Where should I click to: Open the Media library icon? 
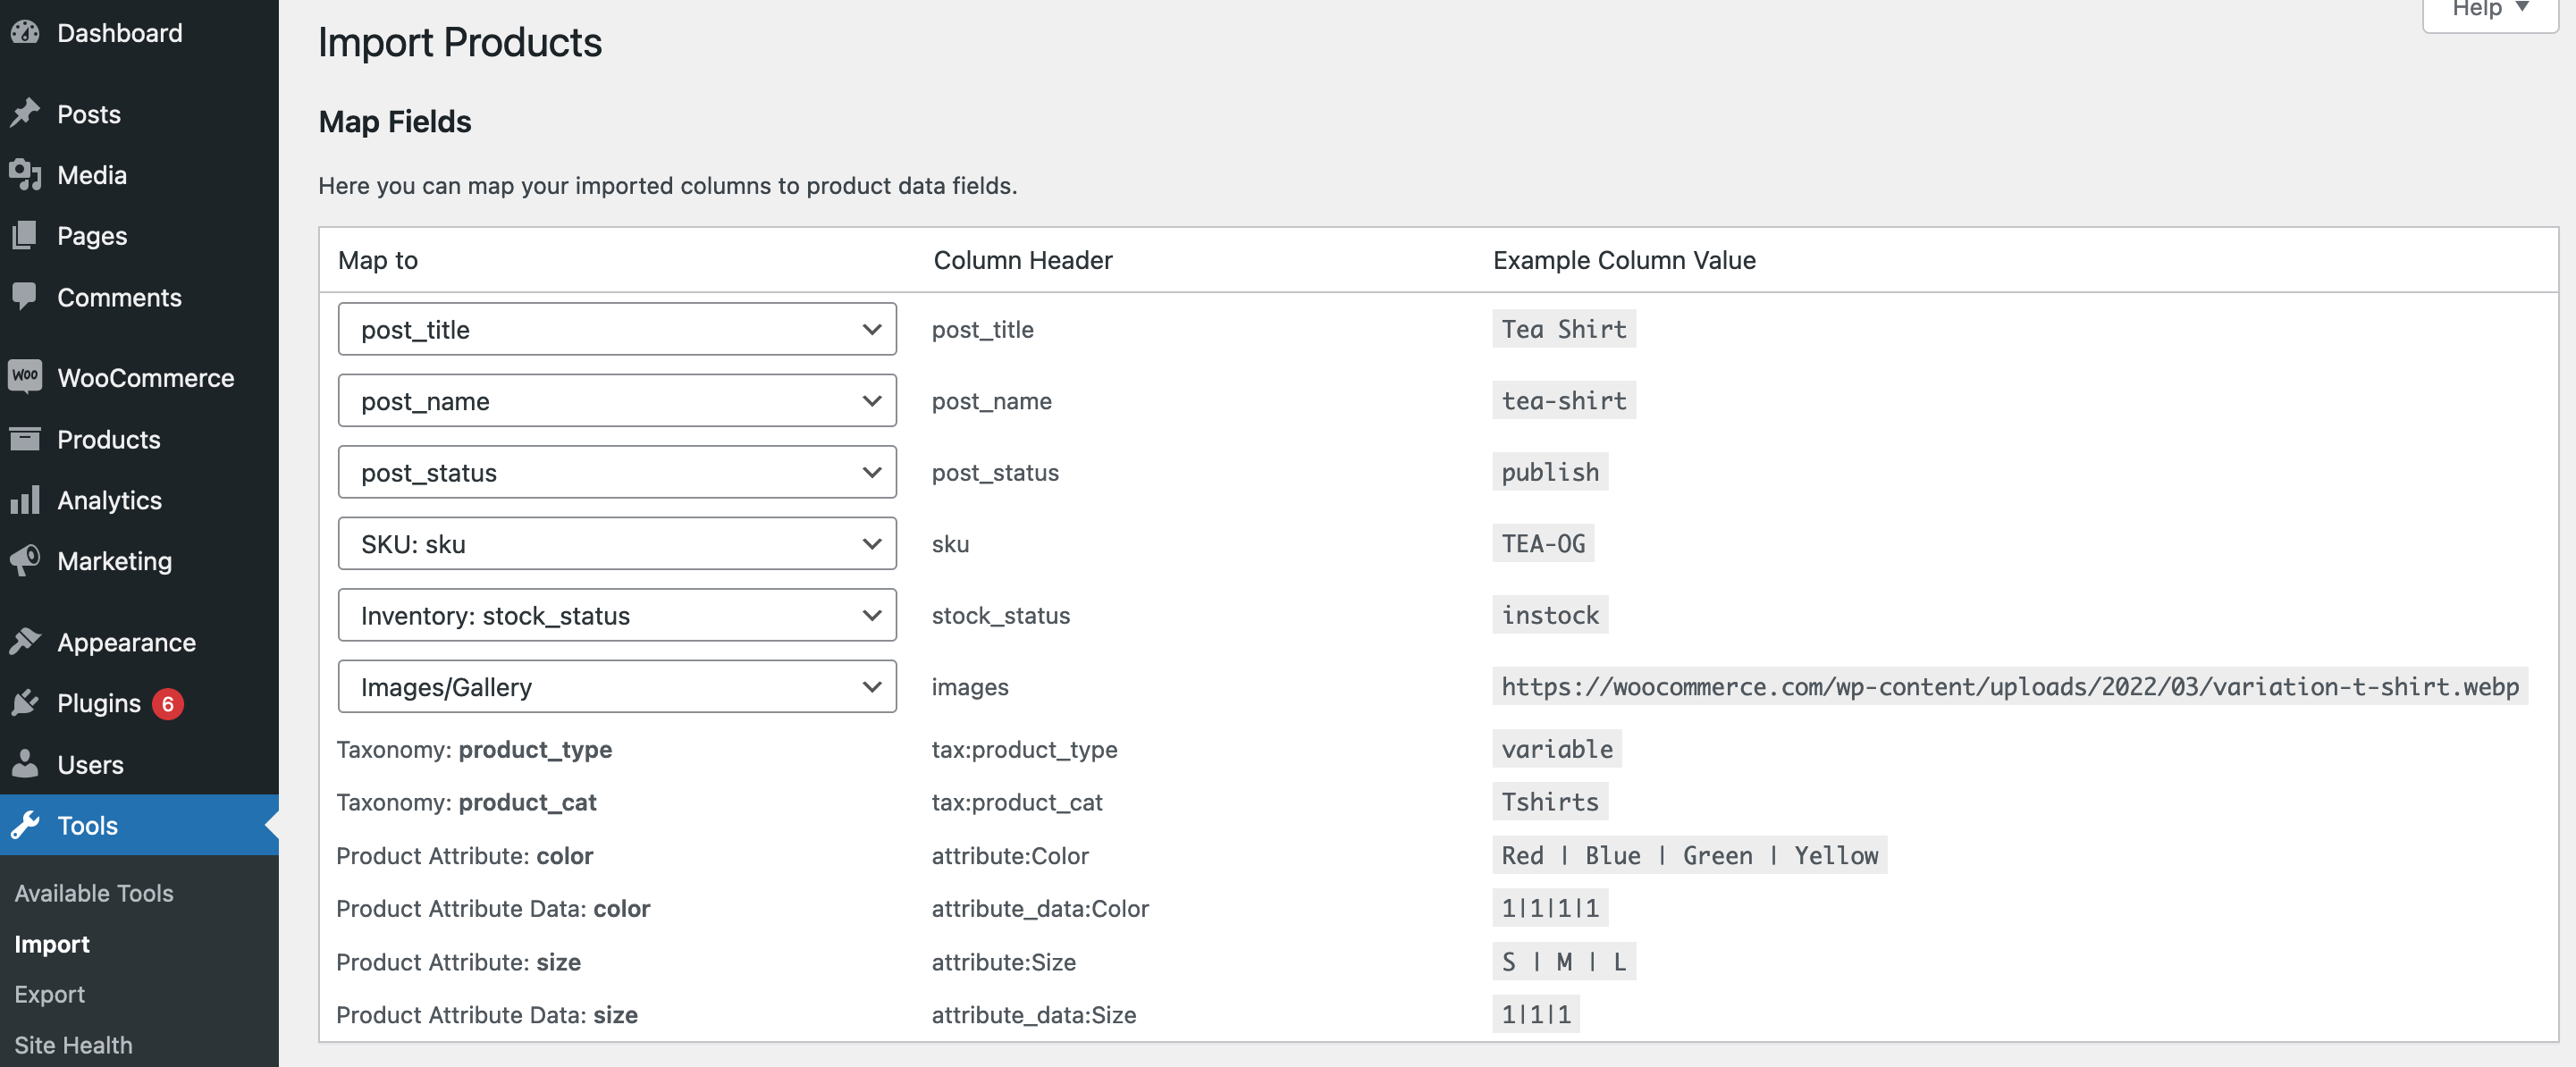[x=25, y=174]
